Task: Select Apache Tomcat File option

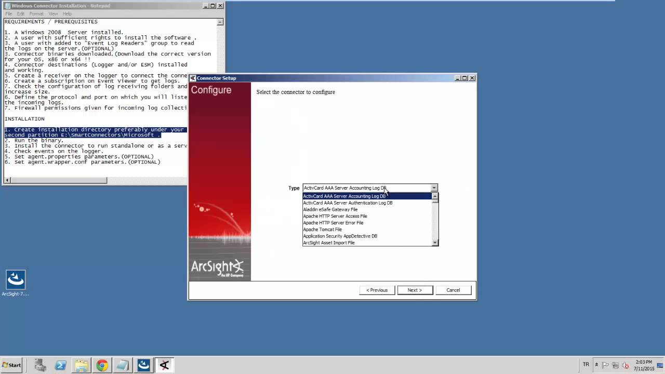Action: [367, 230]
